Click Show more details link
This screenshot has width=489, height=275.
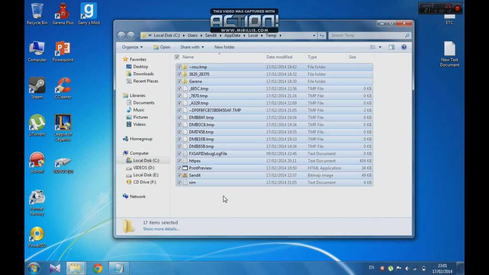(x=161, y=229)
